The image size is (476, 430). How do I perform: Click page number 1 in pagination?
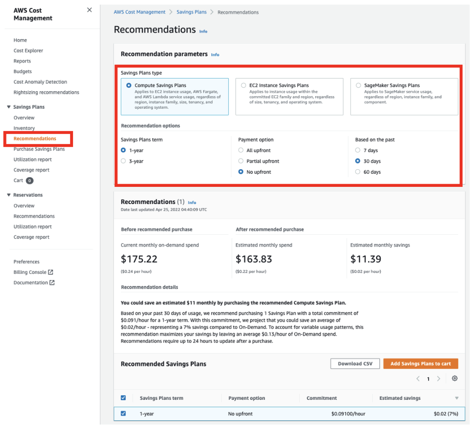point(428,379)
